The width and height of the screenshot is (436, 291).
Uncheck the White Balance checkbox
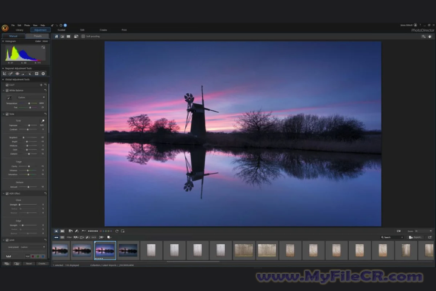7,90
